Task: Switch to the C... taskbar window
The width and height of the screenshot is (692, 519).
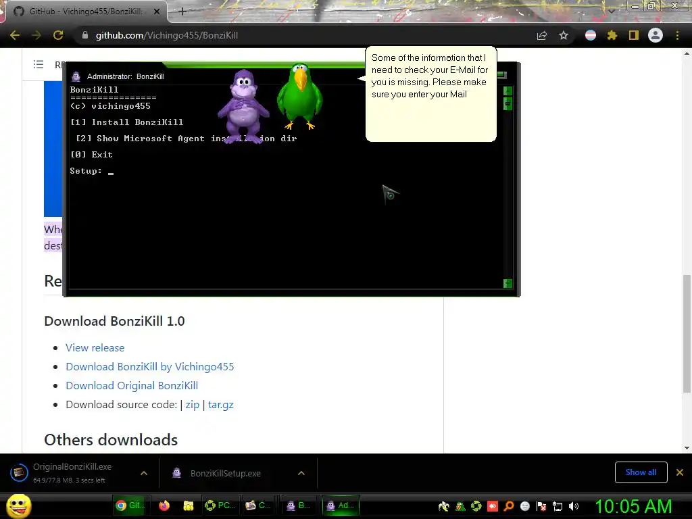Action: (259, 505)
